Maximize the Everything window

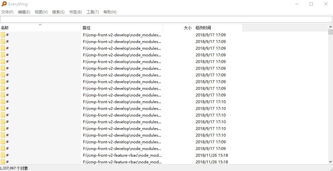[x=311, y=4]
